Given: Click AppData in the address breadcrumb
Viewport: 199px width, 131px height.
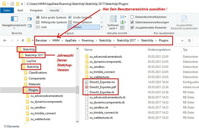Looking at the screenshot, I should coord(71,40).
